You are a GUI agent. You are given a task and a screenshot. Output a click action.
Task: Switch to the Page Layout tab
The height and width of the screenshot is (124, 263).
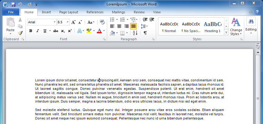(68, 12)
